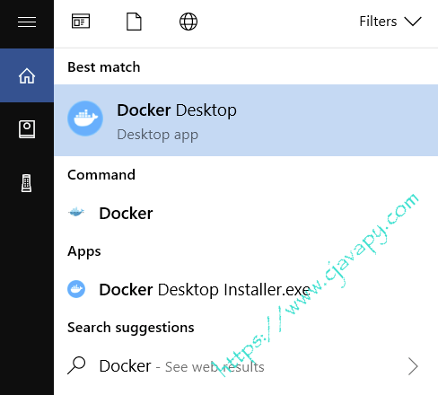
Task: Open Docker Desktop best match result
Action: (246, 120)
